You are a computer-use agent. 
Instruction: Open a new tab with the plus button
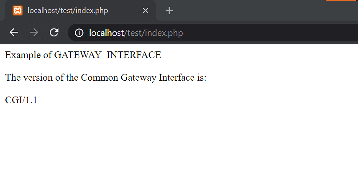(x=169, y=10)
